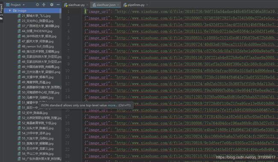Click the Scroll from Source target icon

(37, 5)
